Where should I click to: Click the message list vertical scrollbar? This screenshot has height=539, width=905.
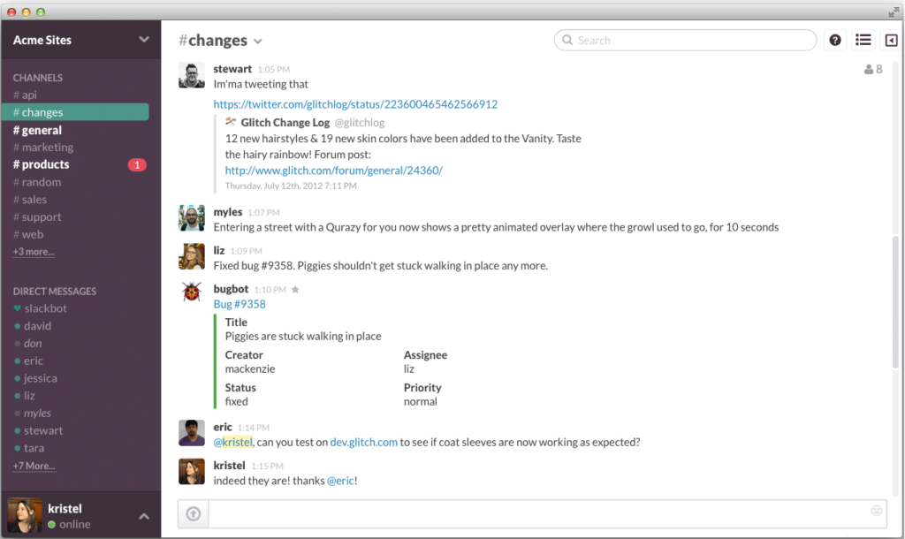tap(896, 301)
